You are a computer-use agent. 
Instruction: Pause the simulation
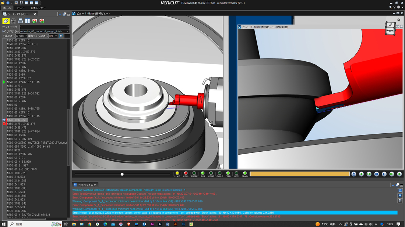pyautogui.click(x=384, y=174)
